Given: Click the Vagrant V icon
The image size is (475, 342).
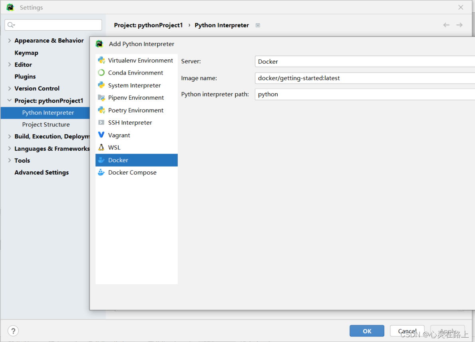Looking at the screenshot, I should click(x=101, y=135).
